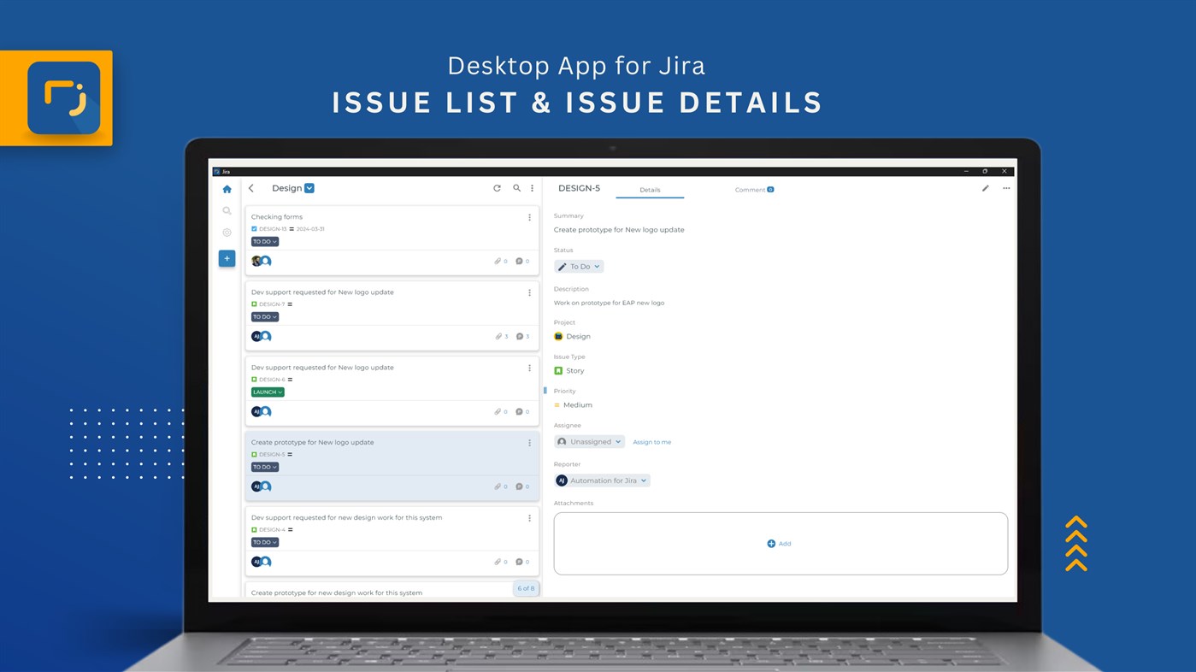Screen dimensions: 1196x672
Task: Expand the TO DO status on DESIGN-4
Action: click(x=263, y=541)
